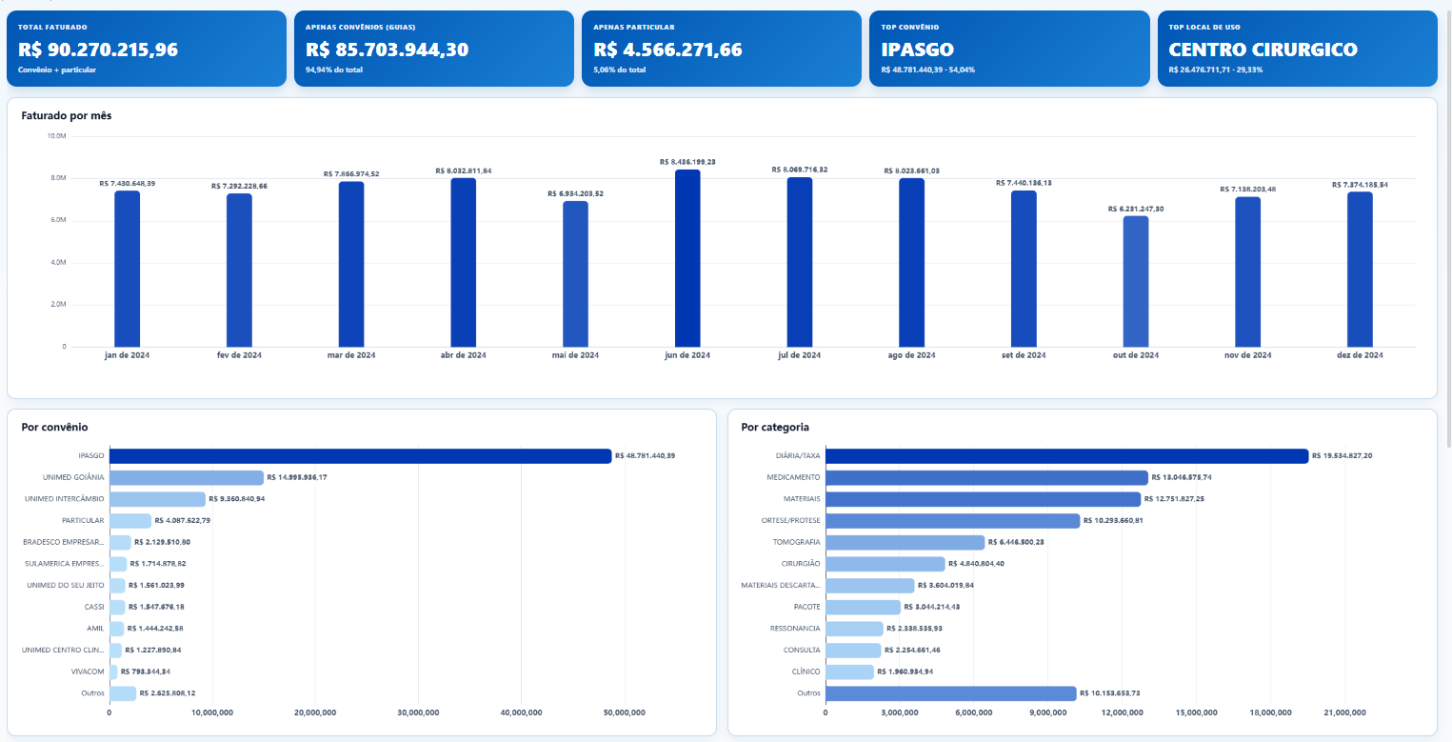Click the 'RESSONANCIA' category label

[795, 629]
